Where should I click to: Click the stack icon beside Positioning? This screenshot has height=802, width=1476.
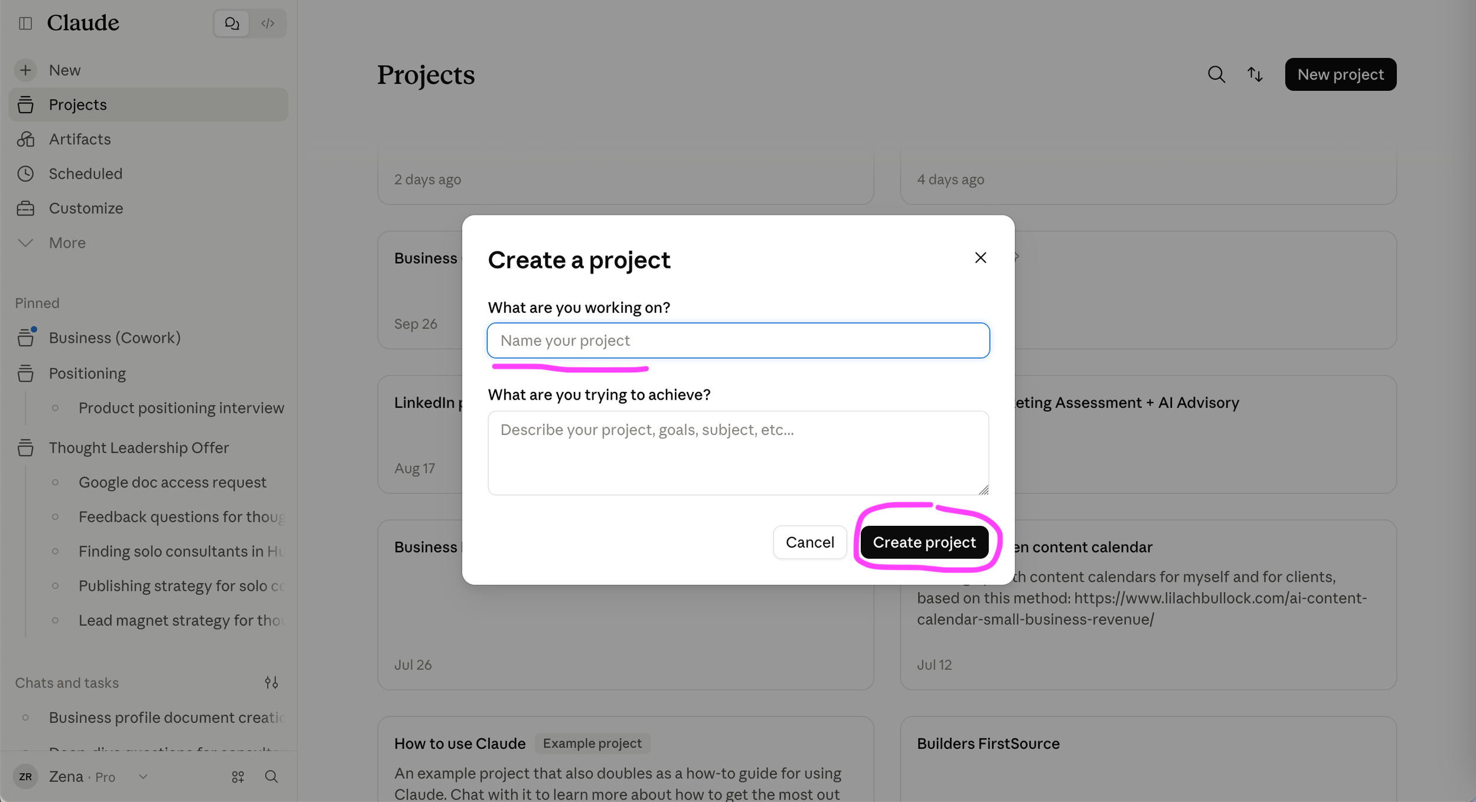click(25, 374)
